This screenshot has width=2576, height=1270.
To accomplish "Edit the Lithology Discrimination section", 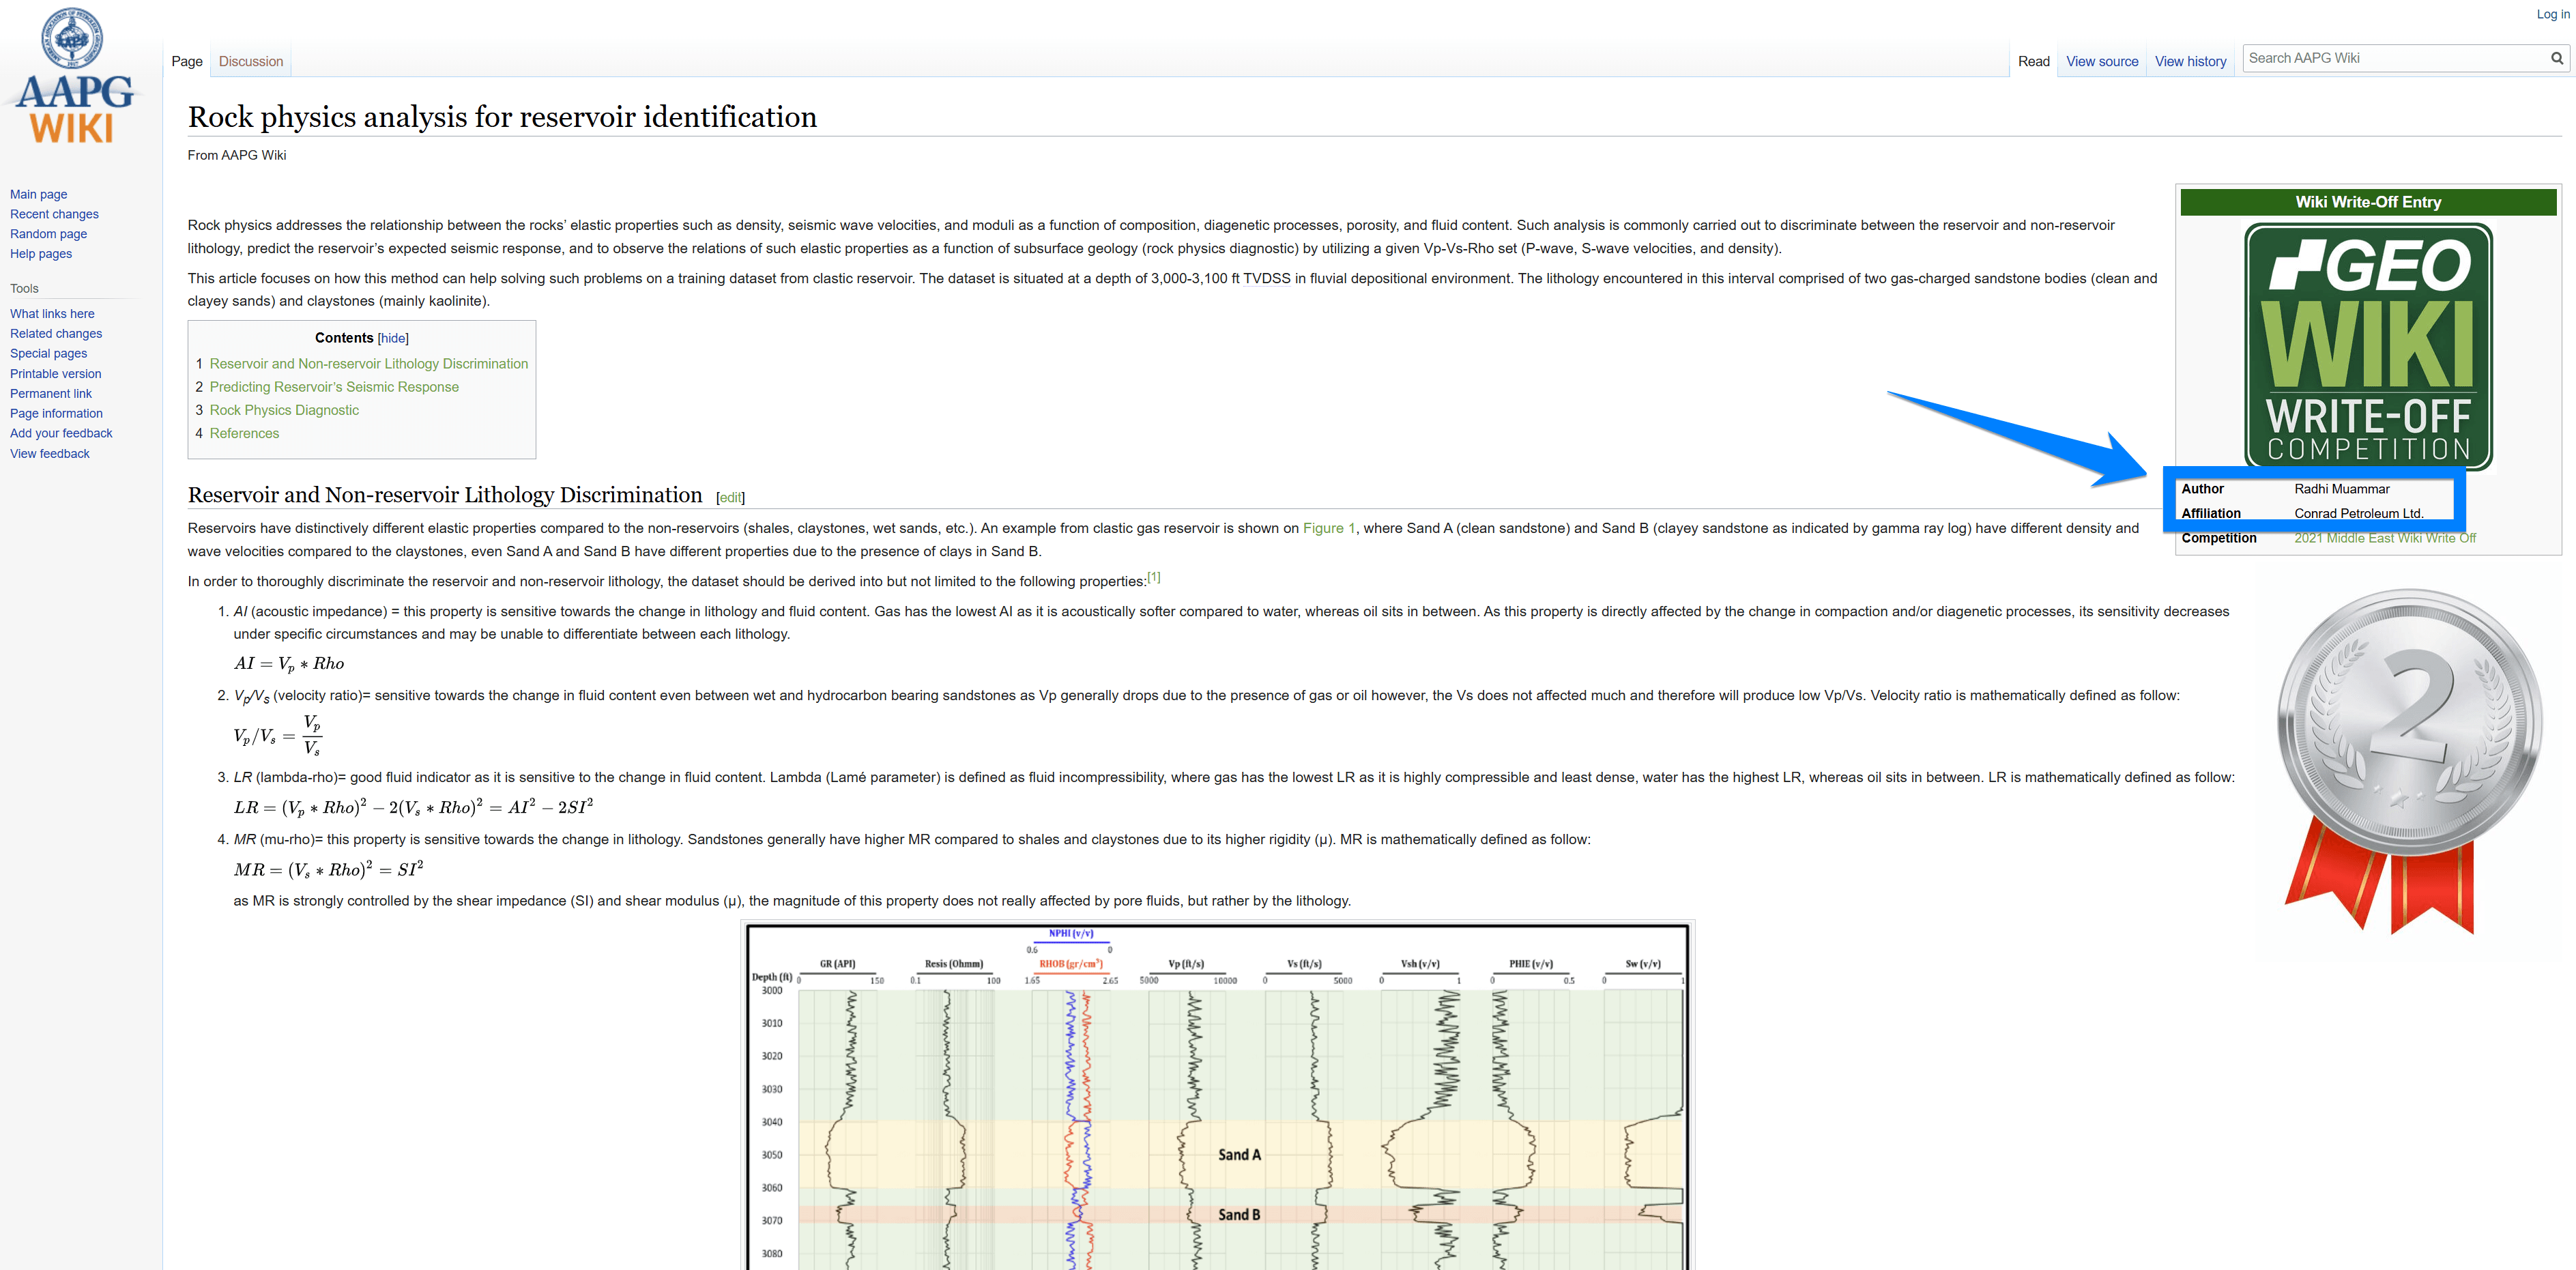I will [x=731, y=498].
